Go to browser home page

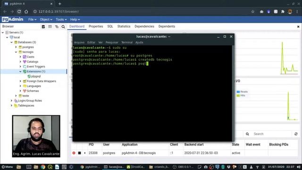[x=26, y=11]
